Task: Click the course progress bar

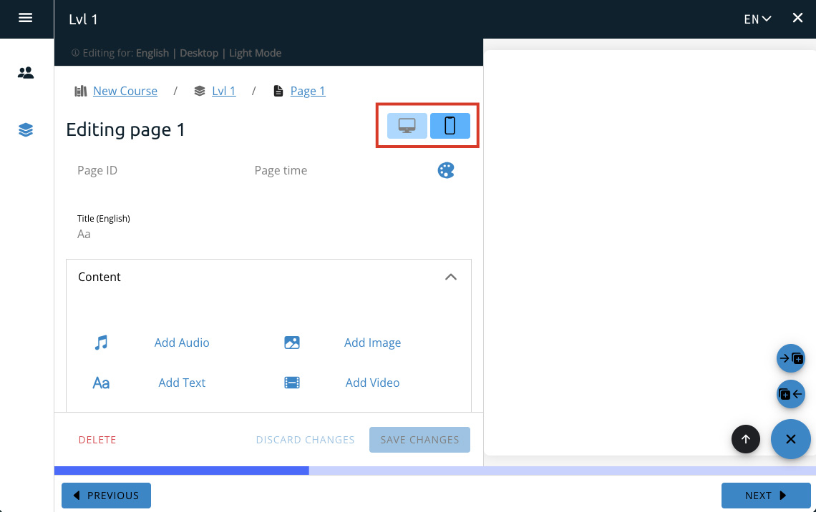Action: click(x=434, y=471)
